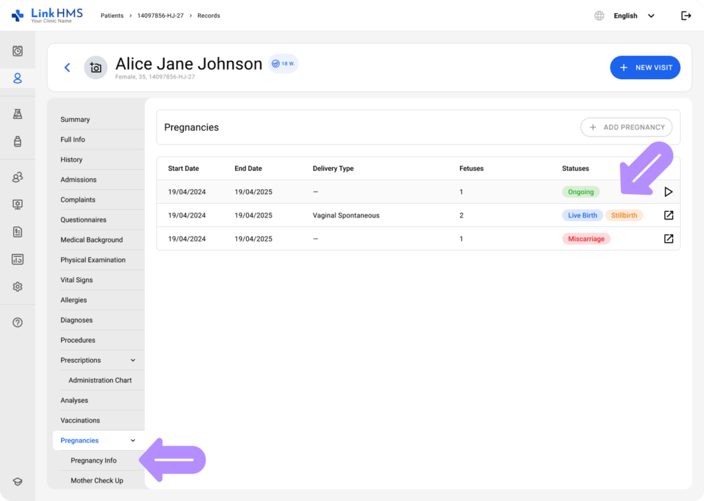The image size is (704, 501).
Task: Open the settings gear sidebar icon
Action: 18,287
